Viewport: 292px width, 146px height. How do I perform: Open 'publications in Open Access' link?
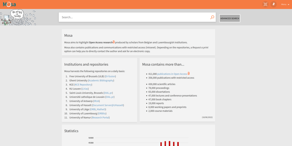pyautogui.click(x=172, y=74)
